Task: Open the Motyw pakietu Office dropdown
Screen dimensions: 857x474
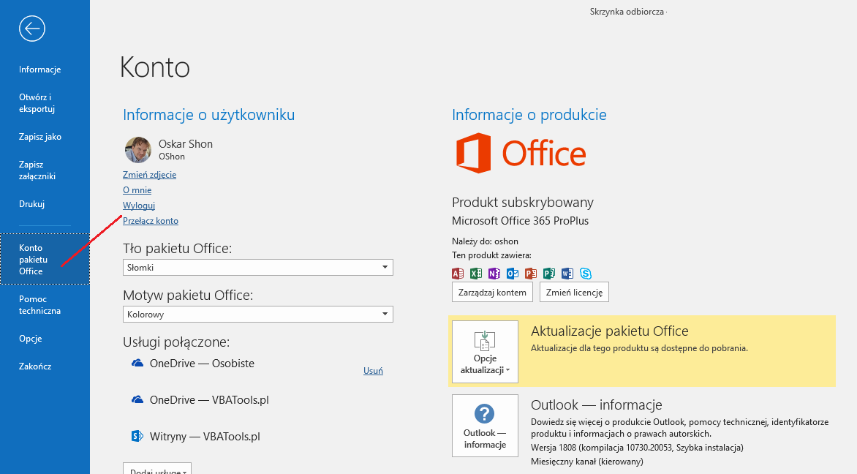Action: click(258, 315)
